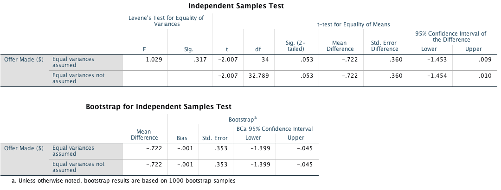Click the upper bound value .009
This screenshot has height=190, width=501.
[x=484, y=59]
